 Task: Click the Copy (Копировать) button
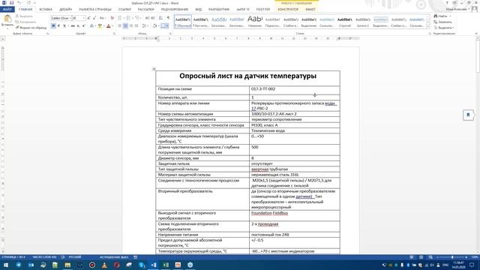click(25, 22)
